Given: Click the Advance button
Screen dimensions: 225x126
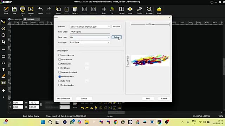Looking at the screenshot, I should click(116, 27).
